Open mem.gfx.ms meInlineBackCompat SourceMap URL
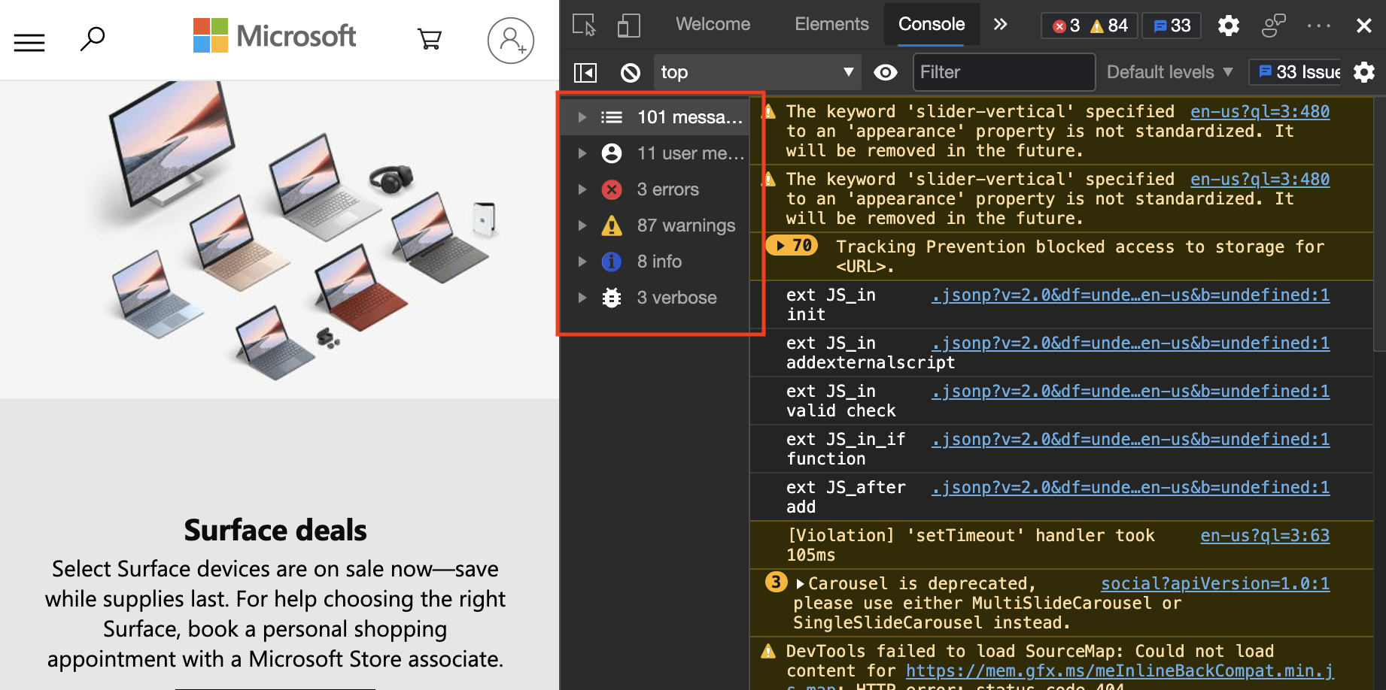The height and width of the screenshot is (690, 1386). point(1120,671)
